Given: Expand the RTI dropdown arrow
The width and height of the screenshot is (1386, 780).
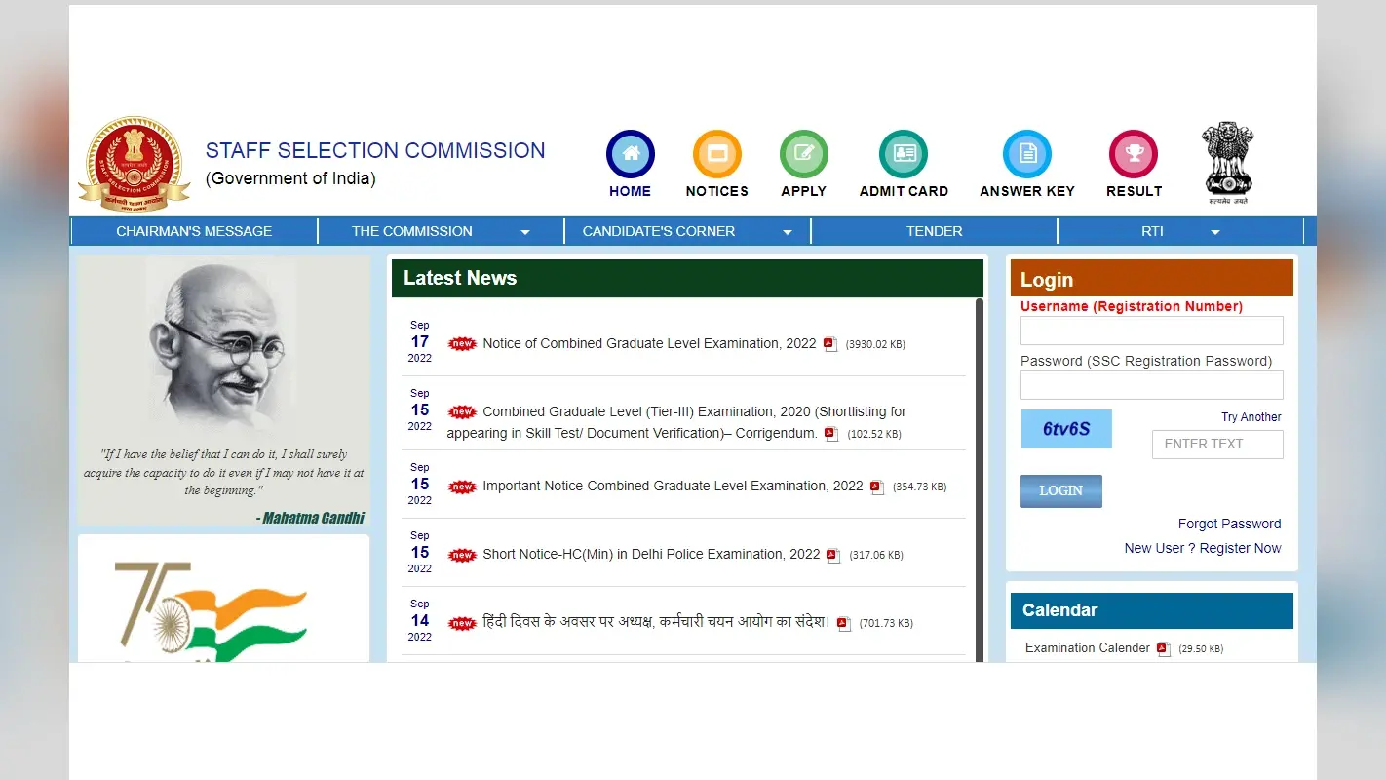Looking at the screenshot, I should [1215, 232].
